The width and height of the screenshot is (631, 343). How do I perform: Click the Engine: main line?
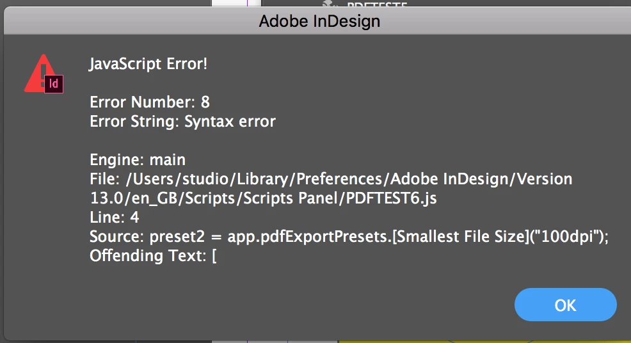point(137,160)
